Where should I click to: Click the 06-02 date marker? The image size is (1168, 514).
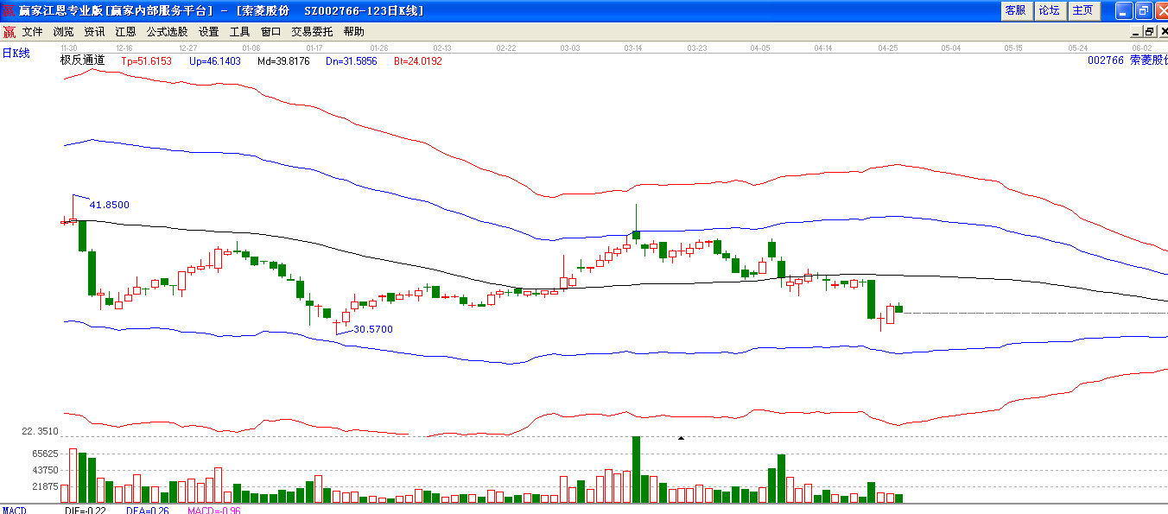[1142, 48]
